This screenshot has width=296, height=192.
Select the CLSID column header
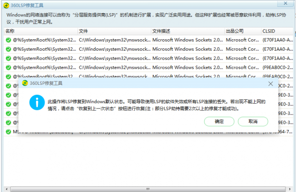[277, 31]
